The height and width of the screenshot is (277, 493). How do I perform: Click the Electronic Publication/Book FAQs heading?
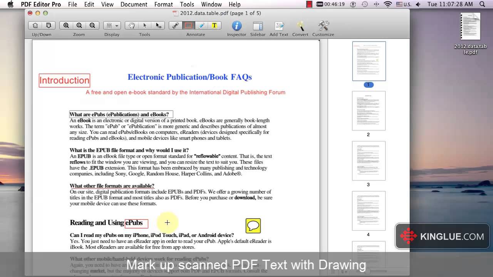click(x=189, y=77)
